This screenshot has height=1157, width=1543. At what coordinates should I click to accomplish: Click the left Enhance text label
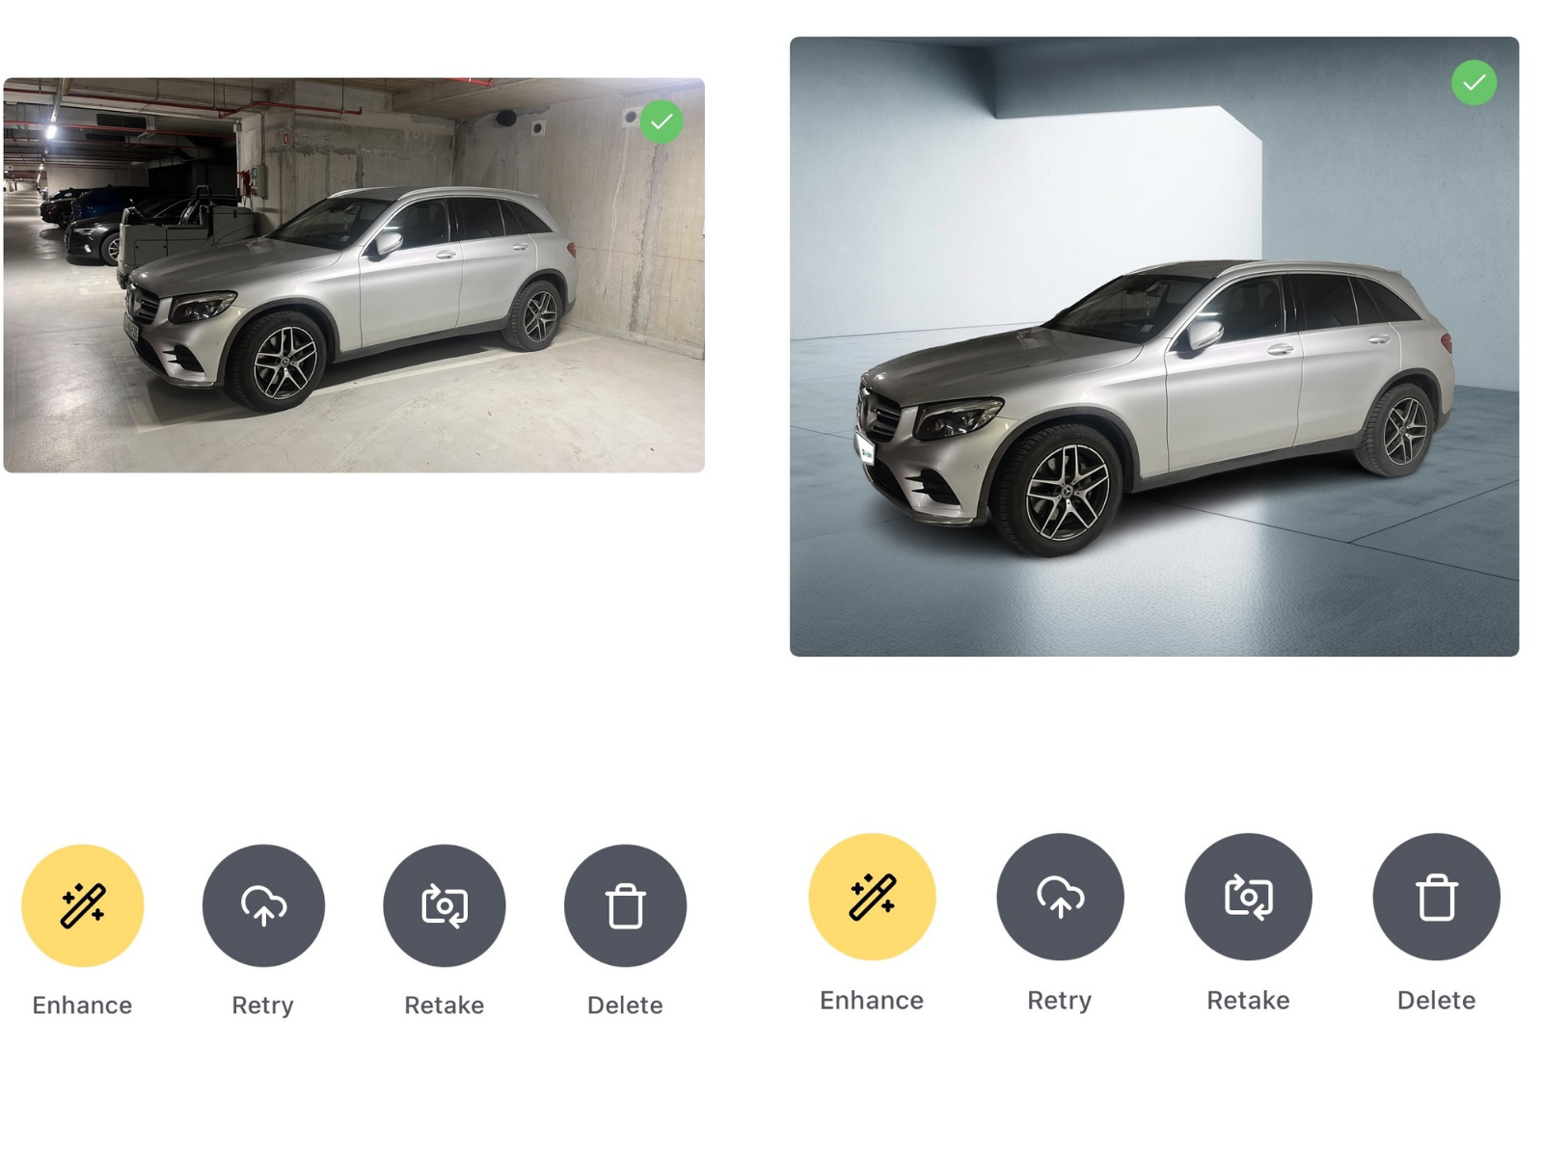tap(82, 1005)
